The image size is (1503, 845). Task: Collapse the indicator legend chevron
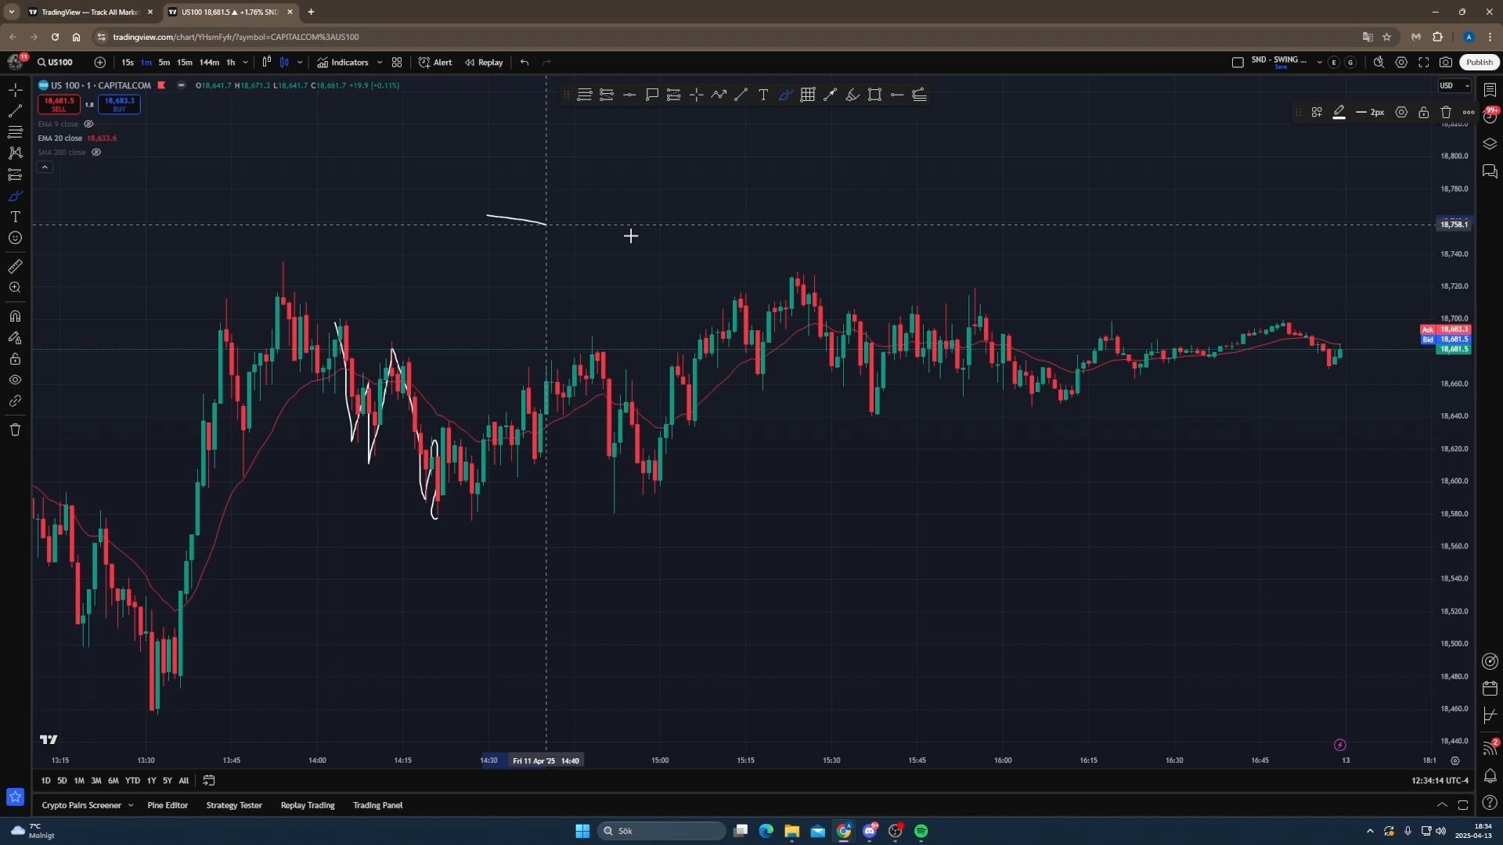click(45, 167)
